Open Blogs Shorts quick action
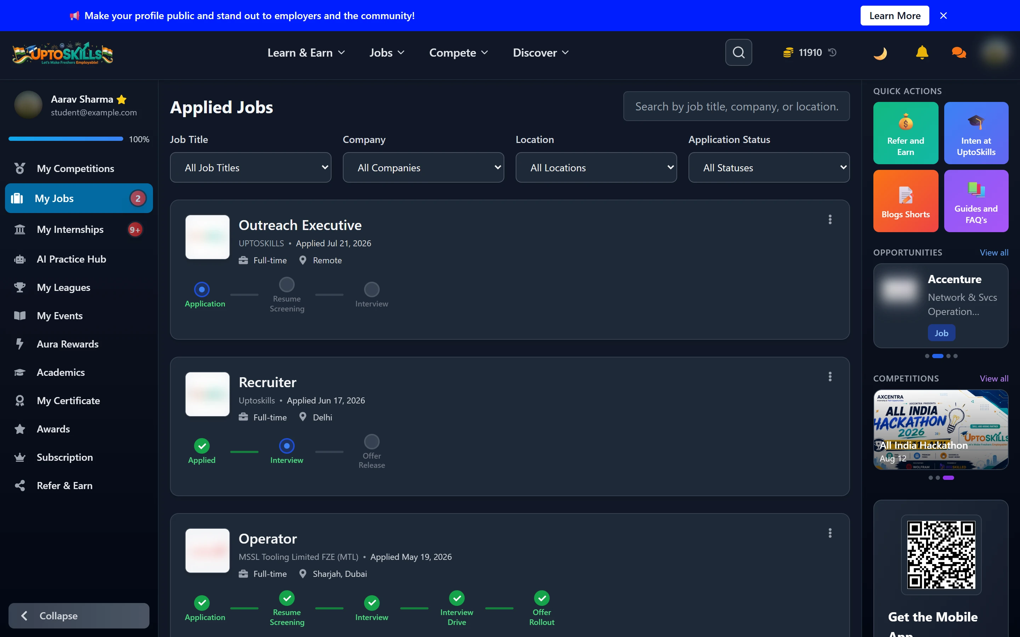Viewport: 1020px width, 637px height. point(905,201)
